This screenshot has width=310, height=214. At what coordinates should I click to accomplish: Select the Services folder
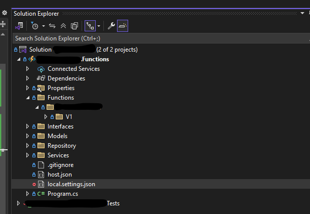58,155
